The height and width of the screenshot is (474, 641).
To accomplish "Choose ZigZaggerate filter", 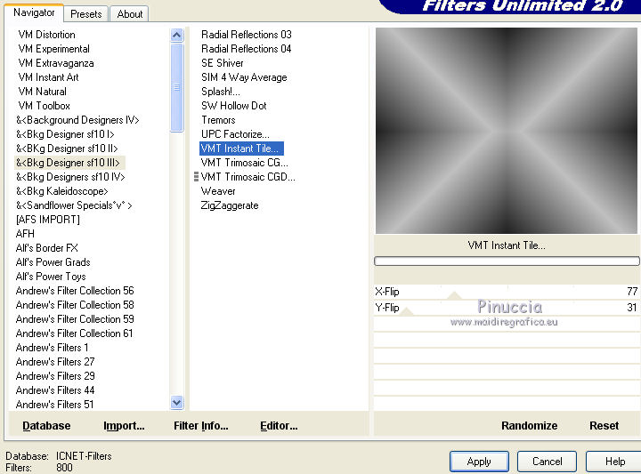I will tap(230, 205).
